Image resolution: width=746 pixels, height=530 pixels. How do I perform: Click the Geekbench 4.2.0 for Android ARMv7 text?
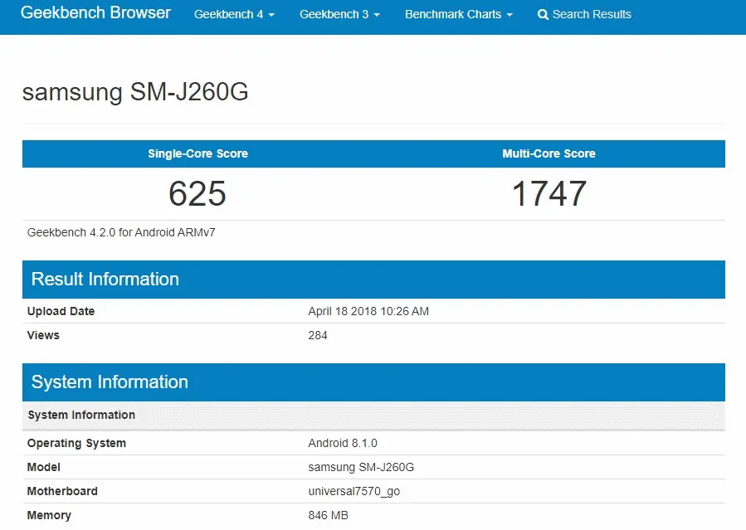(x=121, y=232)
